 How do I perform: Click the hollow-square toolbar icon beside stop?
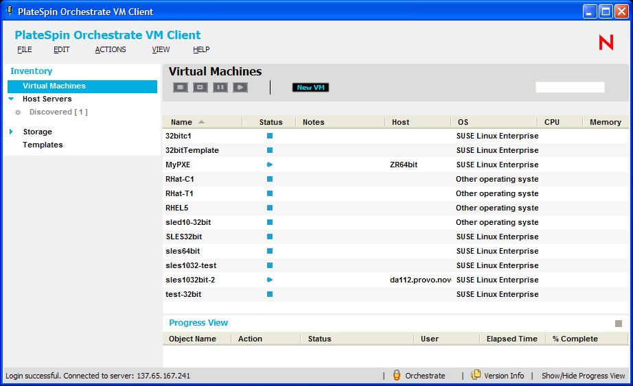click(x=200, y=87)
